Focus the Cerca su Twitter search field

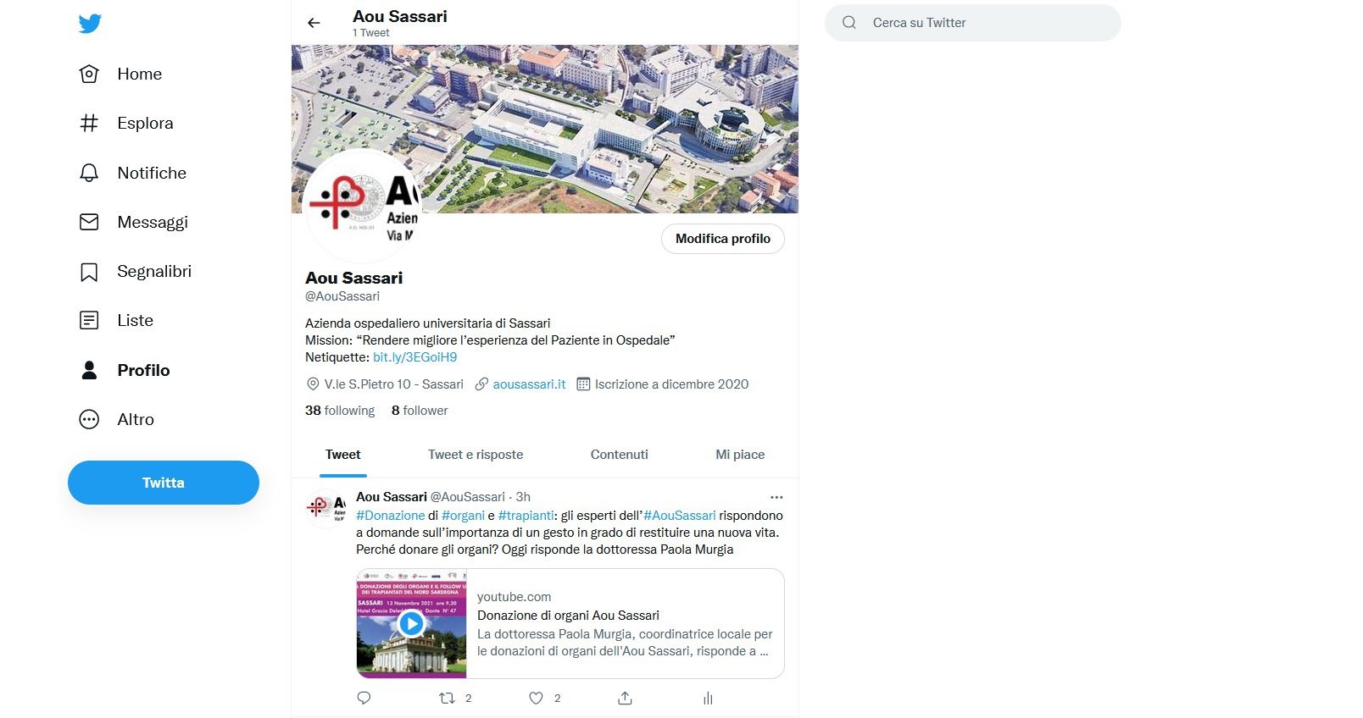coord(973,23)
